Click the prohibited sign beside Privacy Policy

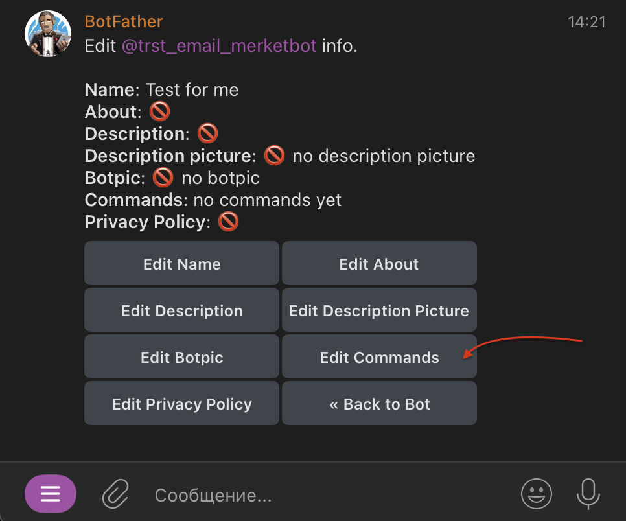[229, 222]
